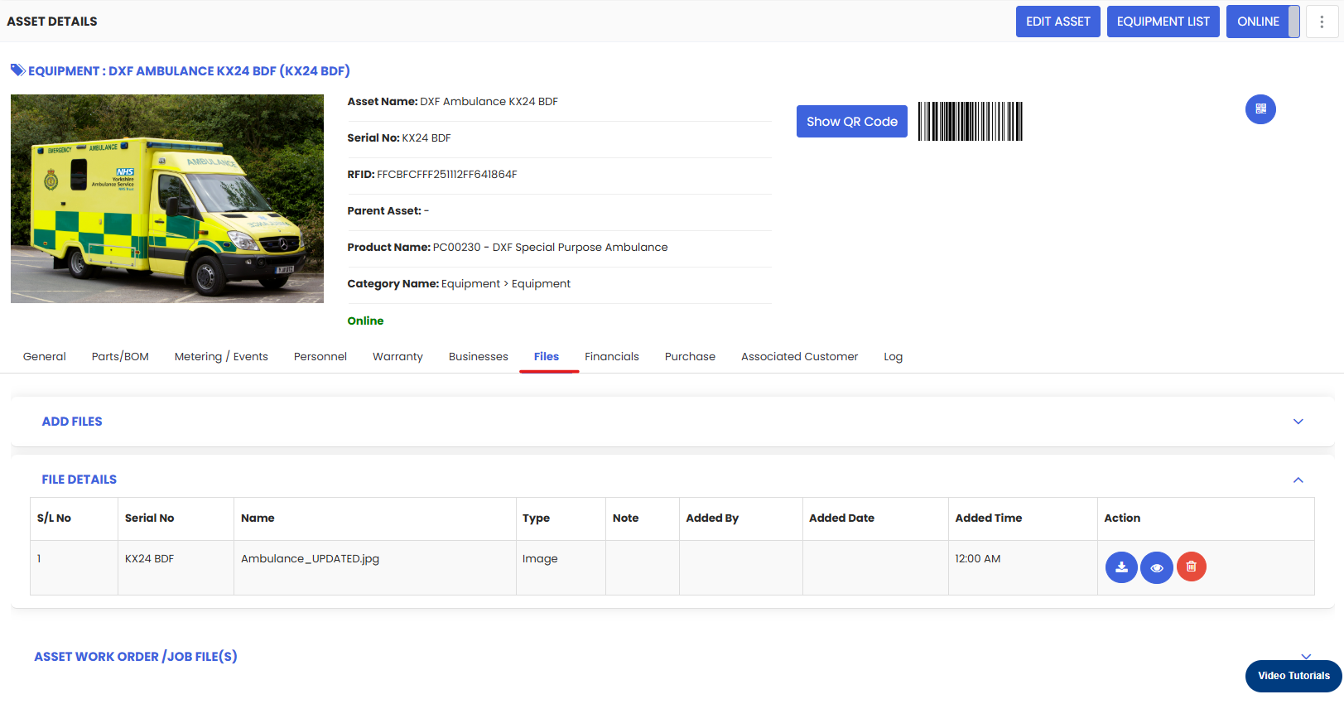Open the three-dot more options menu
1344x704 pixels.
pyautogui.click(x=1322, y=22)
